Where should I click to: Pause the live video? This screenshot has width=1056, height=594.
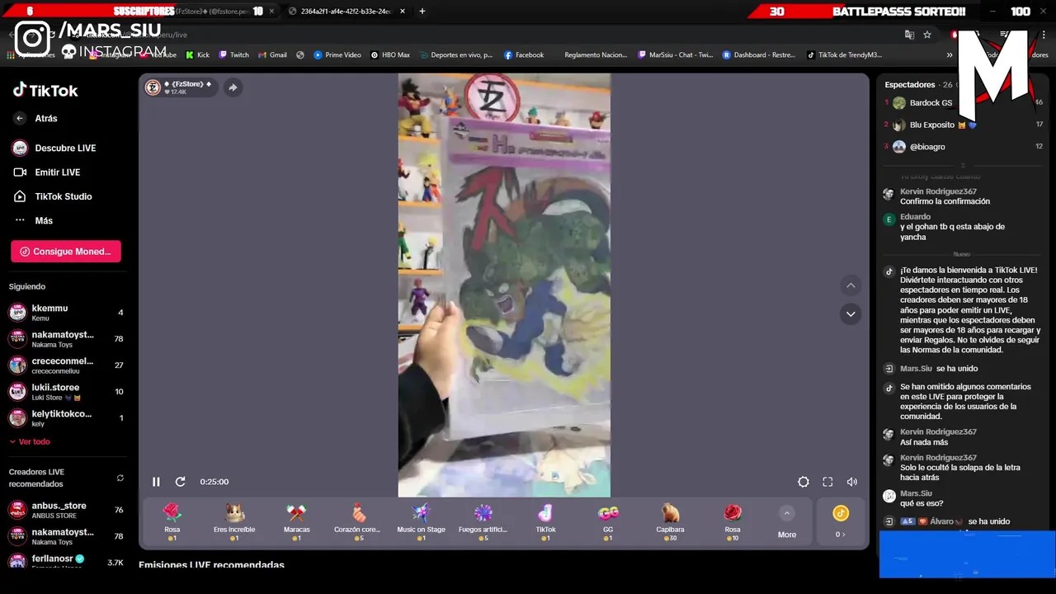point(156,482)
